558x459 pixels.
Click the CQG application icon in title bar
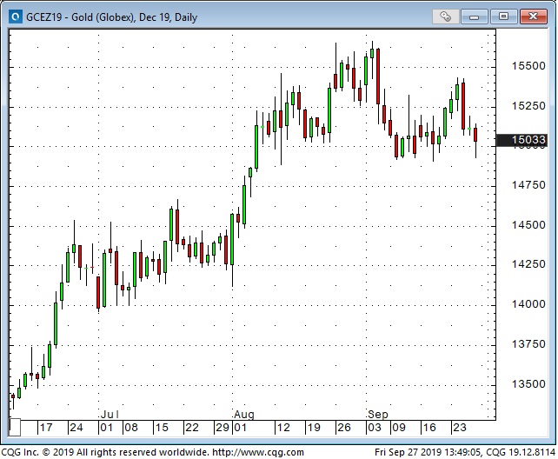click(x=16, y=17)
